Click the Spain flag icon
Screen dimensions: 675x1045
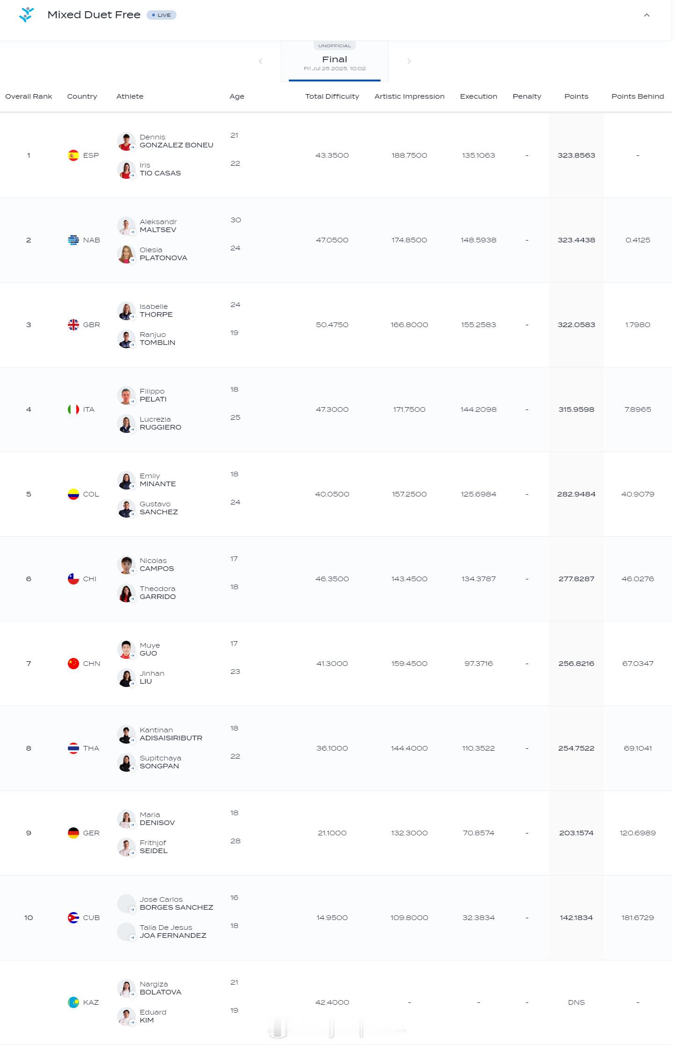pos(73,155)
